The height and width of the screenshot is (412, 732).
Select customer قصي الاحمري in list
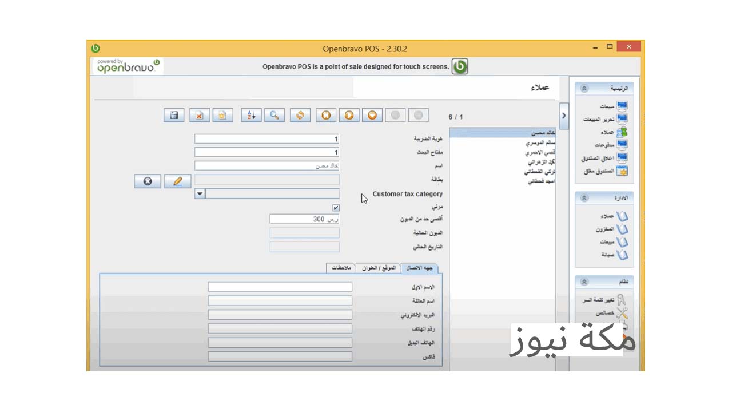503,153
